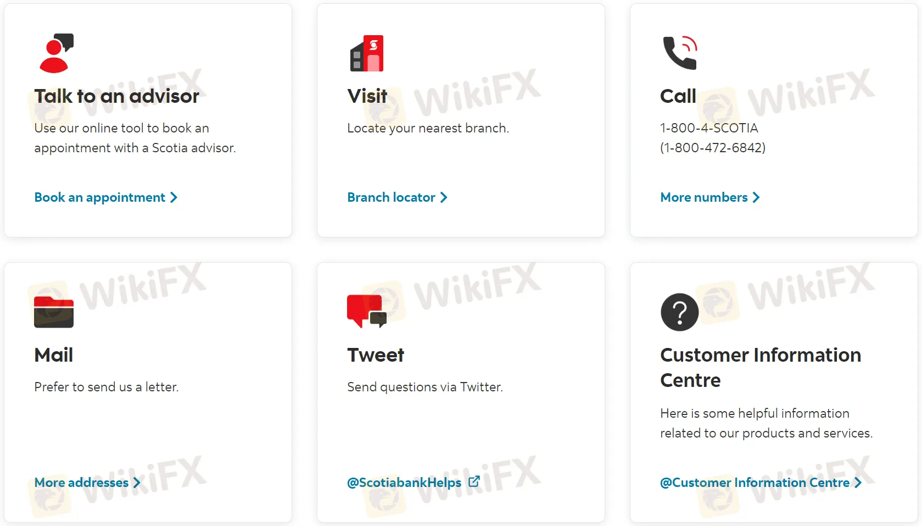
Task: Open the Book an appointment link
Action: pyautogui.click(x=99, y=197)
